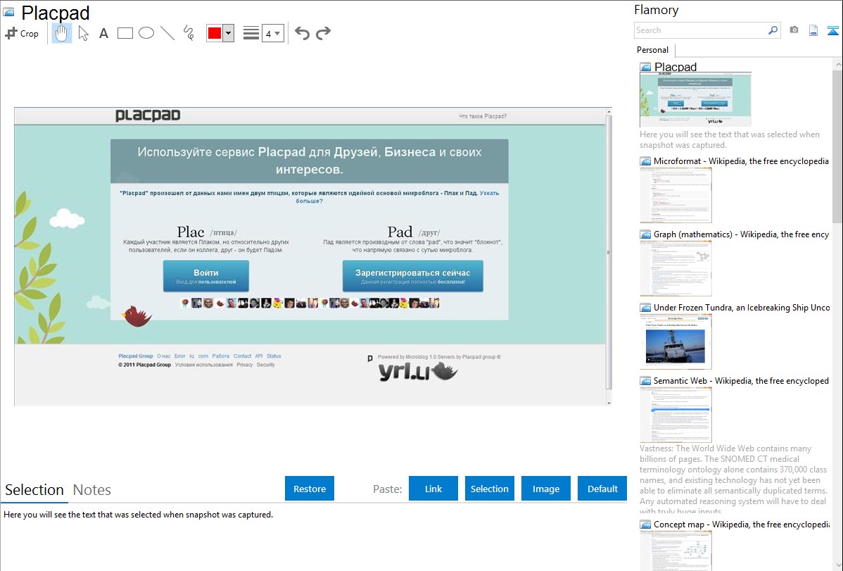The image size is (843, 571).
Task: Click the camera capture icon
Action: tap(794, 30)
